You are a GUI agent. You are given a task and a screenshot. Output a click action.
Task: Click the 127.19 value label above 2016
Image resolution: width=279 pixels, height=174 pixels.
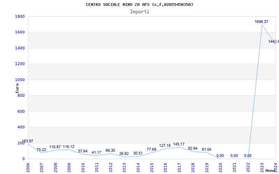point(165,146)
